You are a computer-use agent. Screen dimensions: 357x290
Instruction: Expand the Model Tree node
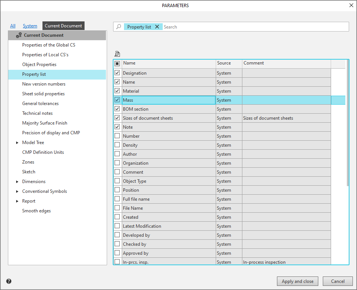pos(17,143)
